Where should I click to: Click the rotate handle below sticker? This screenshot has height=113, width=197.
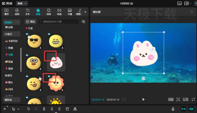coord(143,78)
